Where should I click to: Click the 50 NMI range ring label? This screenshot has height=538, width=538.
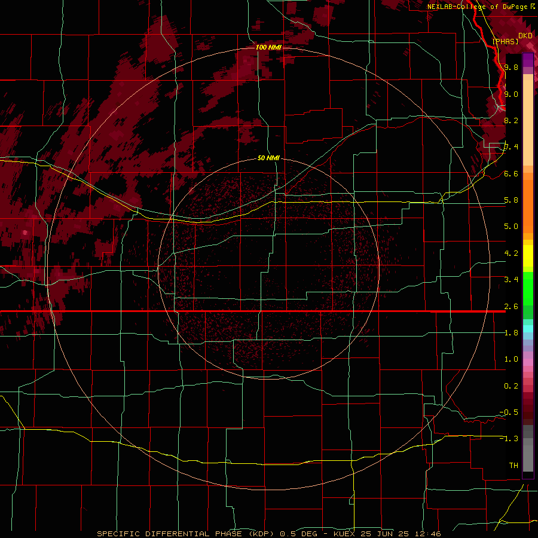pos(268,158)
